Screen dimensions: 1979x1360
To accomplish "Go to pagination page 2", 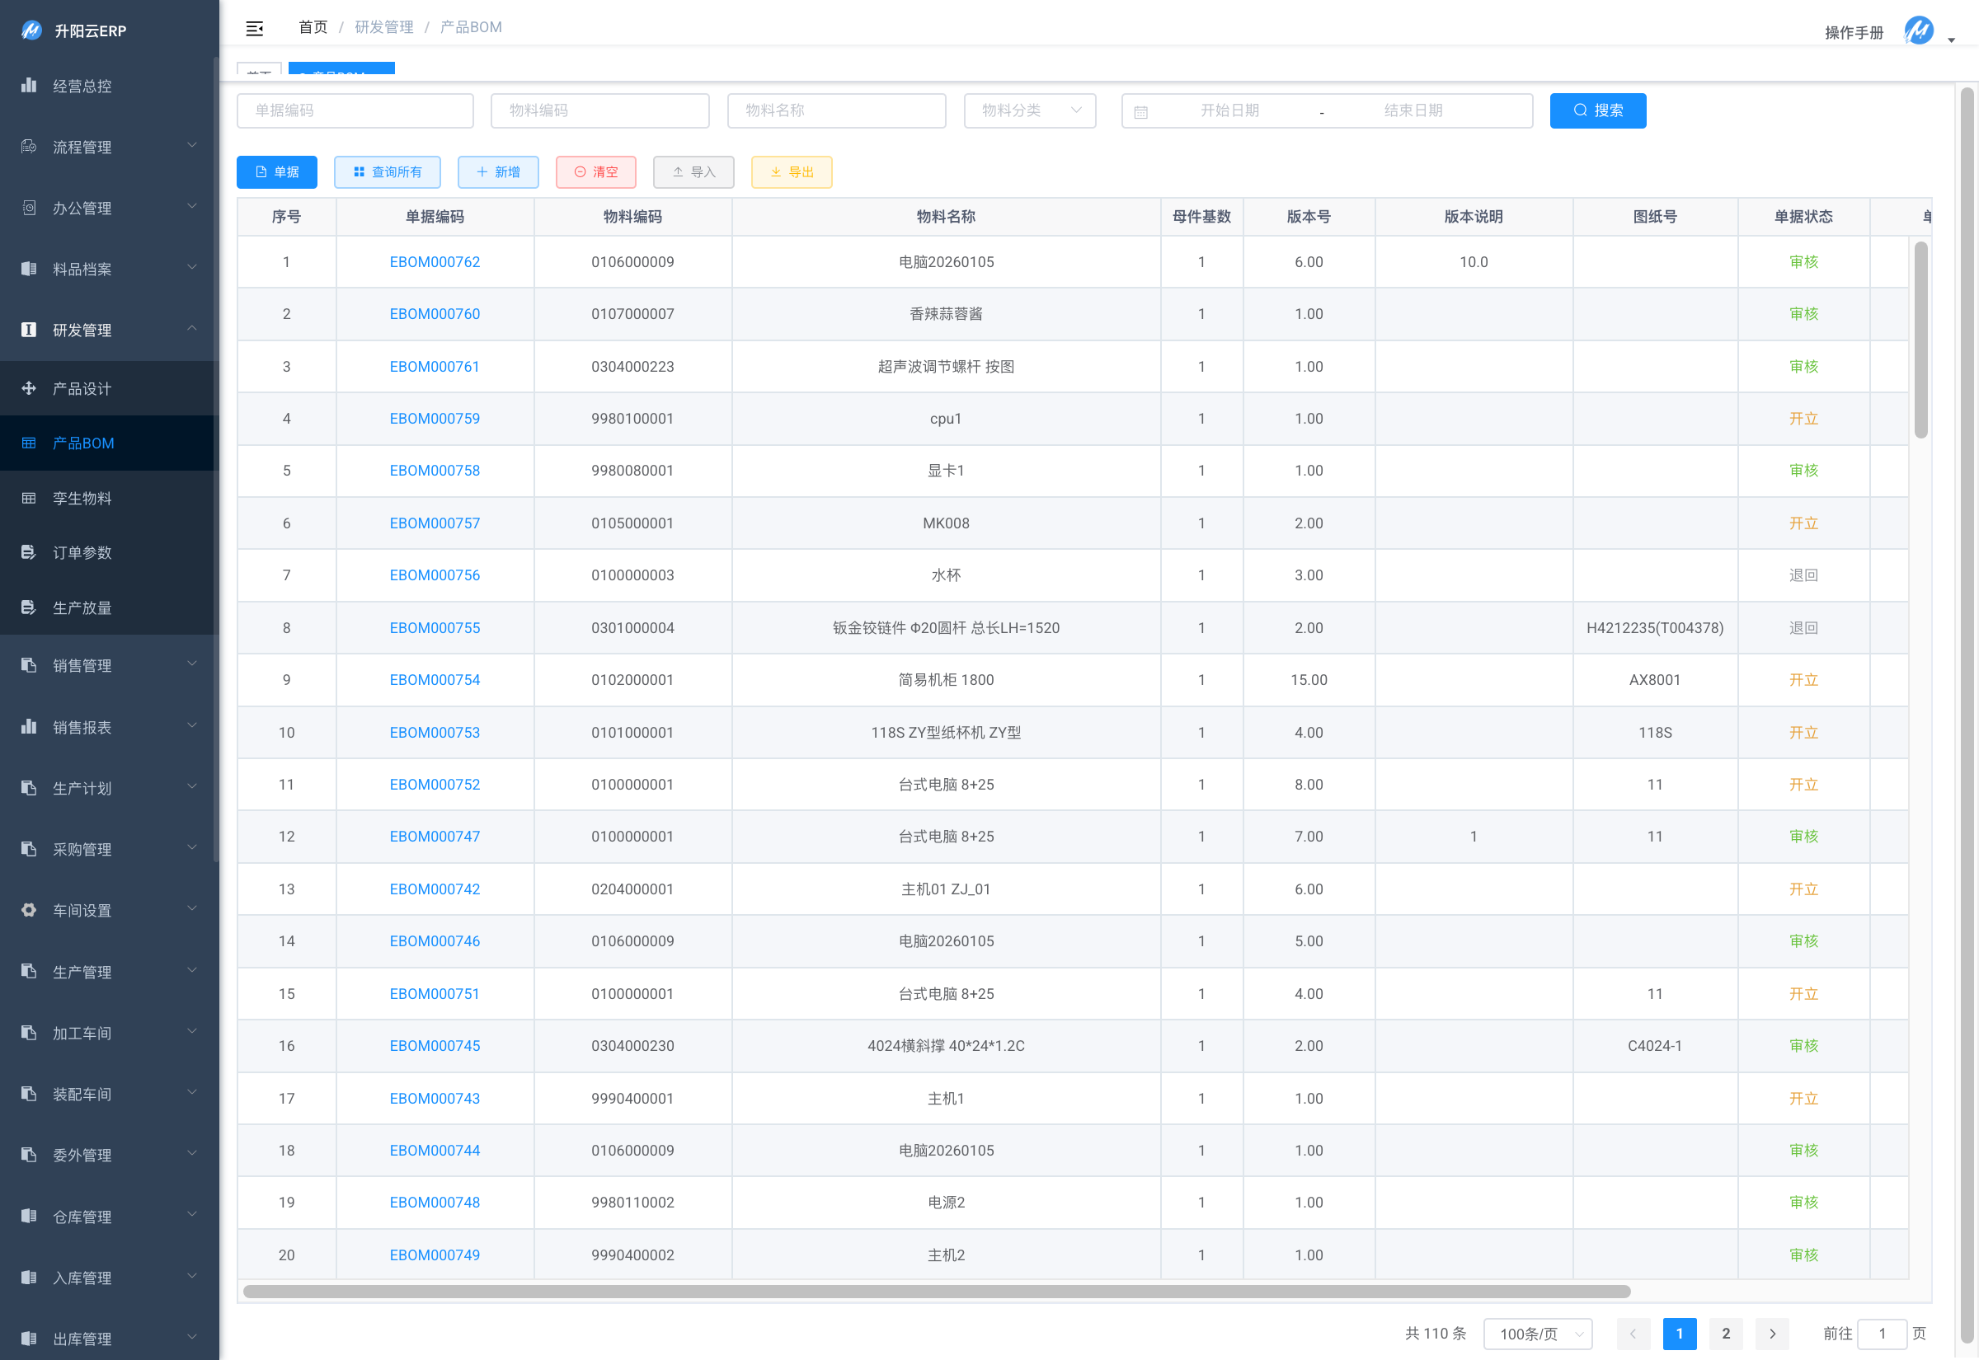I will point(1725,1334).
